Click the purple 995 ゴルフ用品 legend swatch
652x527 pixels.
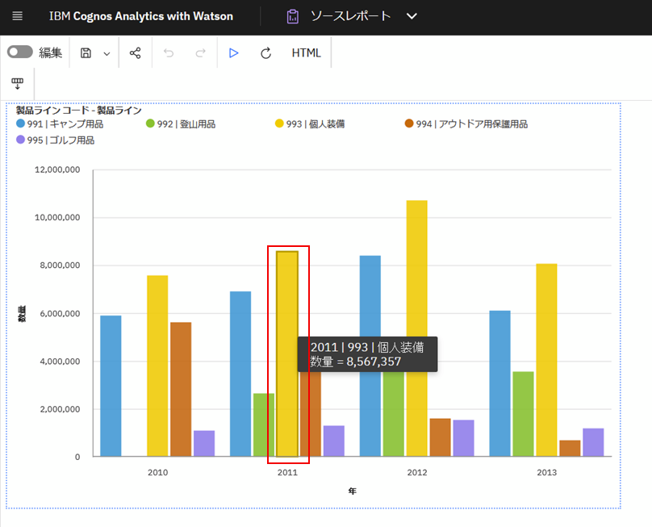click(20, 140)
